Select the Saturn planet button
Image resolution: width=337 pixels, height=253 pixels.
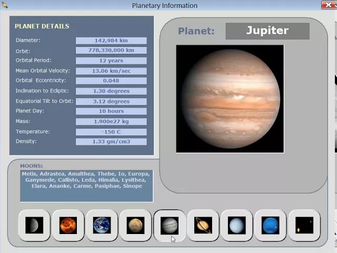(x=203, y=225)
